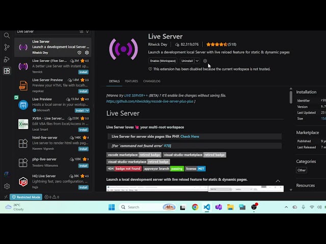Open Visual Studio purple taskbar icon
This screenshot has height=244, width=326.
[219, 207]
